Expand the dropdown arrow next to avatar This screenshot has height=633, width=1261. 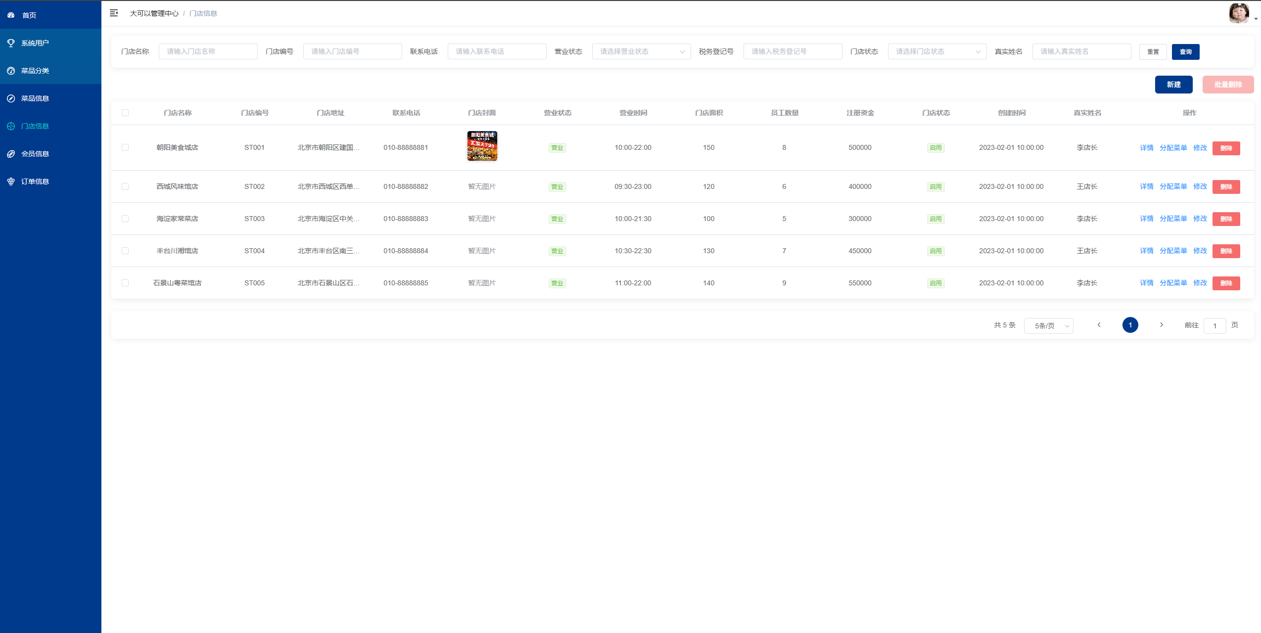[x=1256, y=19]
